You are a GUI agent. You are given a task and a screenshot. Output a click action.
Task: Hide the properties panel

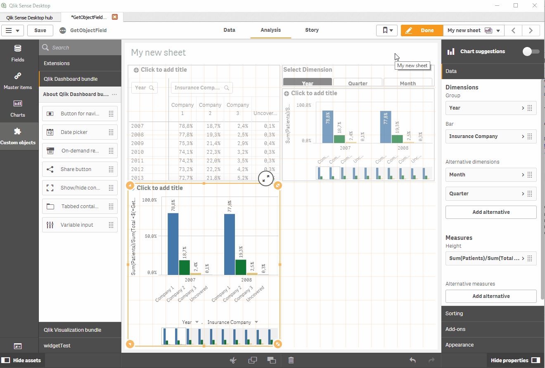(x=515, y=360)
